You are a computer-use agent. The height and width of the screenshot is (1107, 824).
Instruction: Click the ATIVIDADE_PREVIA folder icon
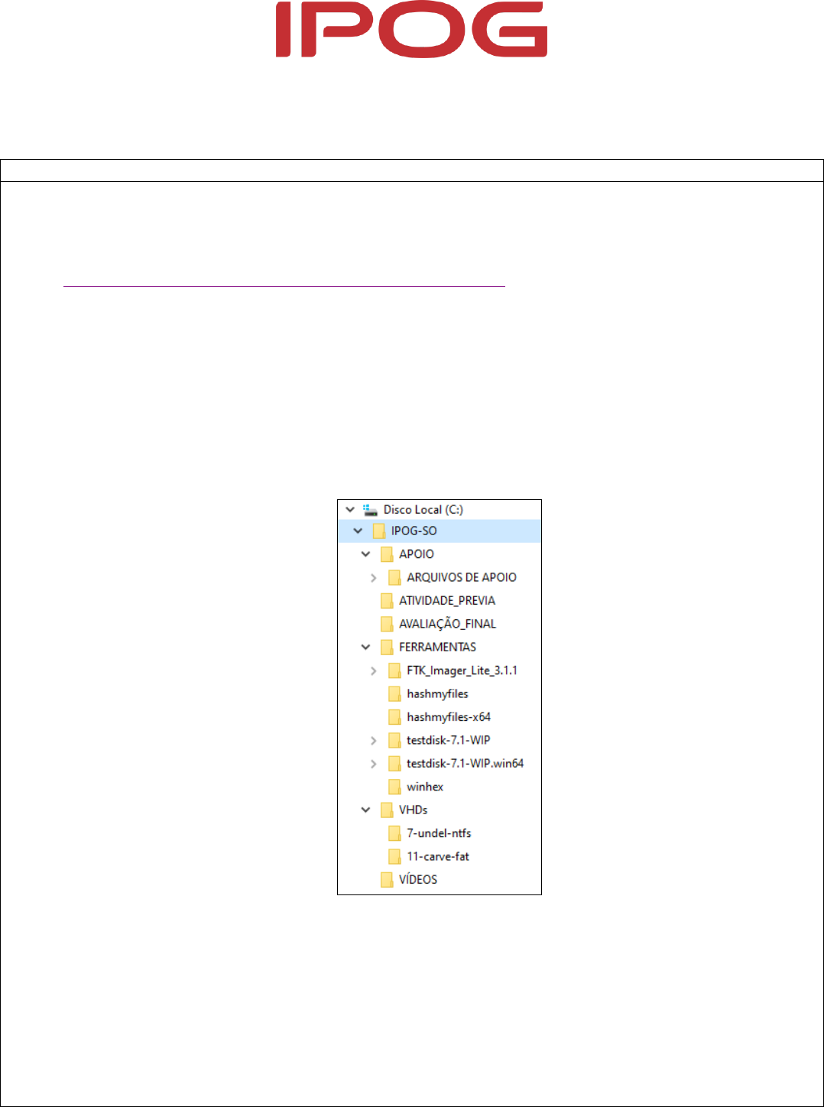387,601
